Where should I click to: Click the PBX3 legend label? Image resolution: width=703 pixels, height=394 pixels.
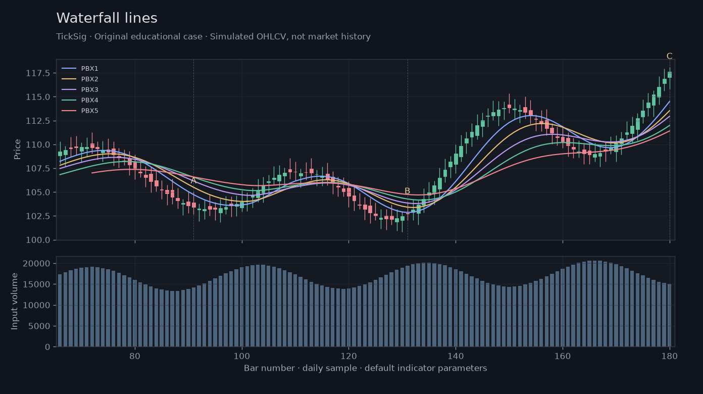(x=90, y=89)
